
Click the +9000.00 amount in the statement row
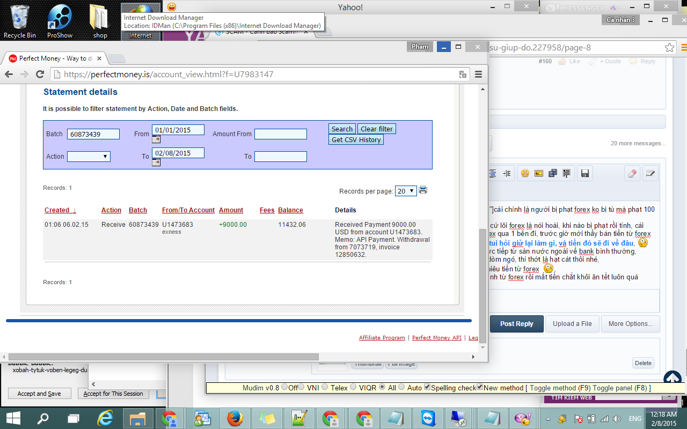[x=233, y=225]
